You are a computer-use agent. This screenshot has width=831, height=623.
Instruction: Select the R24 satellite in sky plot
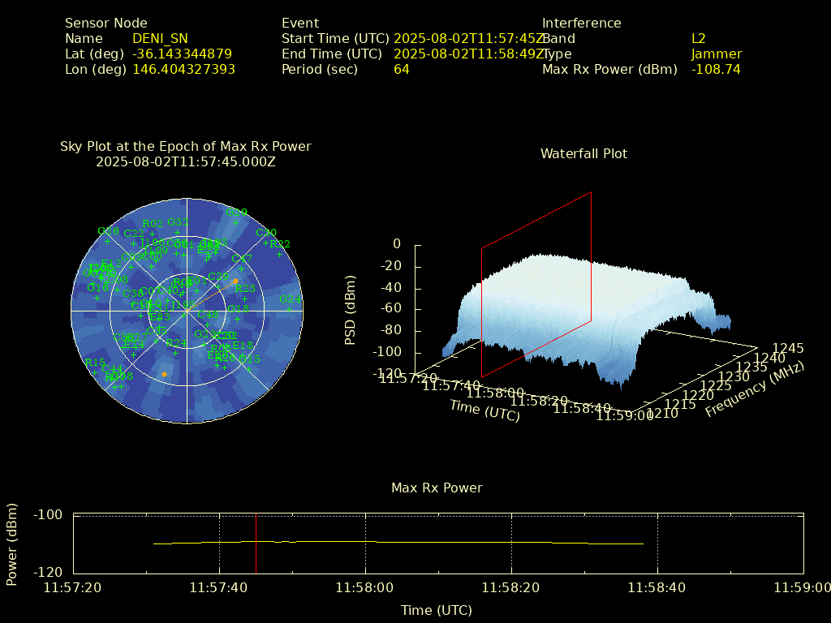(175, 344)
